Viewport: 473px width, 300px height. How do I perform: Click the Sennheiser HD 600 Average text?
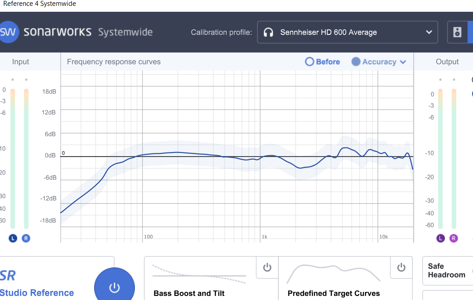pyautogui.click(x=329, y=32)
